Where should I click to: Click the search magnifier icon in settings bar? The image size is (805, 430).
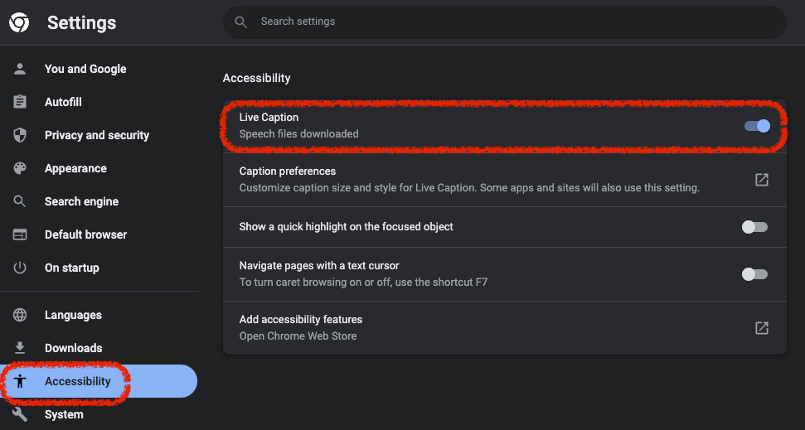[x=241, y=22]
